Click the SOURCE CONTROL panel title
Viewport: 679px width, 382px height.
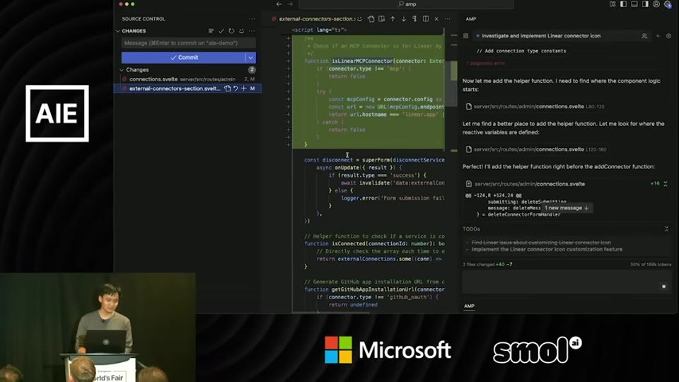144,19
